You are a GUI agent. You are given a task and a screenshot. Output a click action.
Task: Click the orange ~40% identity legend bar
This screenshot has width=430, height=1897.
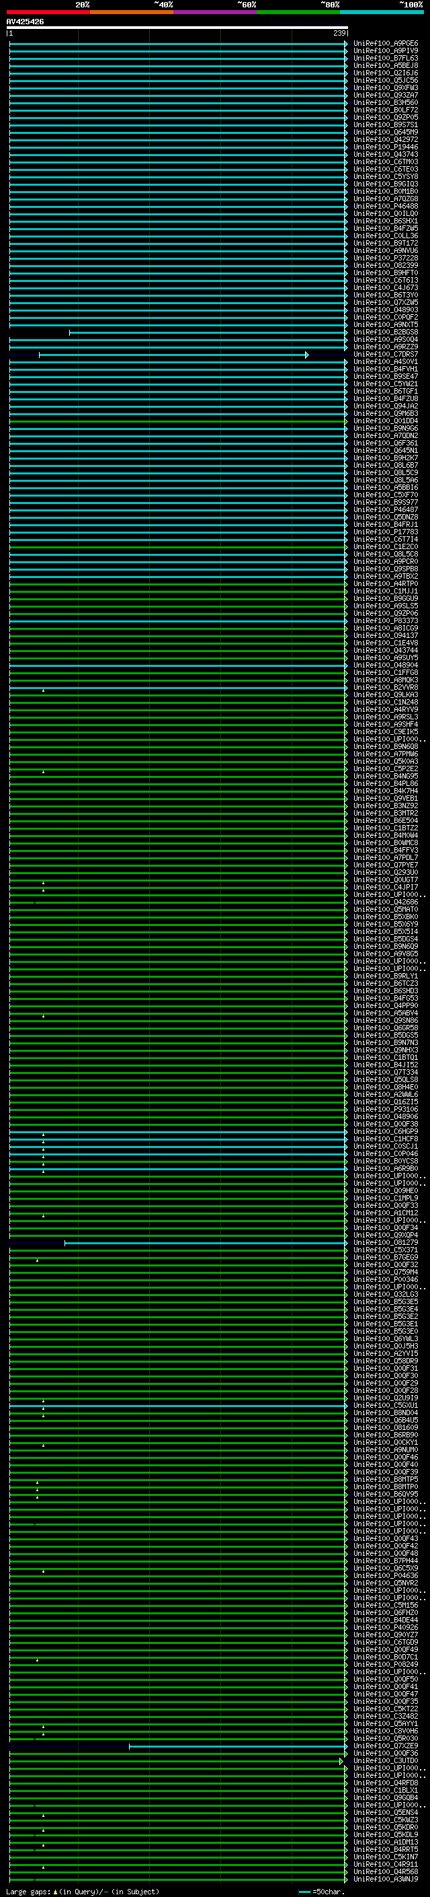(132, 12)
